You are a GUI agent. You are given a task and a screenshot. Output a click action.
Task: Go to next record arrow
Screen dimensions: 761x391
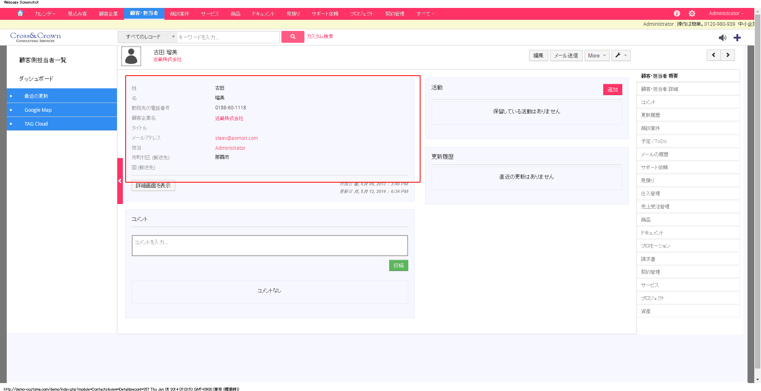728,55
